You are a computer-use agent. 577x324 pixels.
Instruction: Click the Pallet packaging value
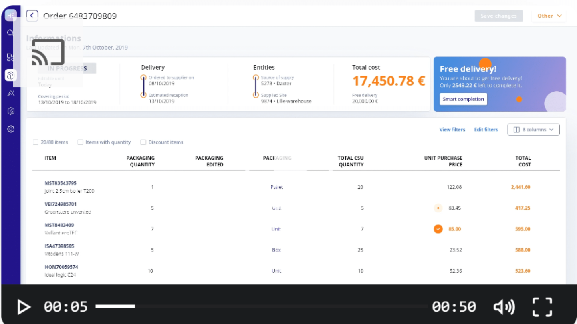tap(277, 187)
